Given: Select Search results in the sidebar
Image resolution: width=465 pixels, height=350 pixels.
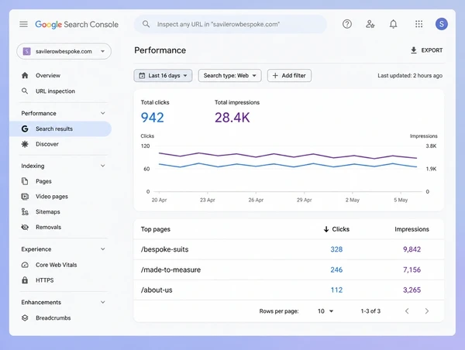Looking at the screenshot, I should point(60,129).
